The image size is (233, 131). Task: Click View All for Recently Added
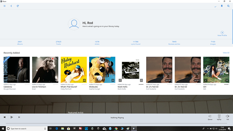coord(226,53)
